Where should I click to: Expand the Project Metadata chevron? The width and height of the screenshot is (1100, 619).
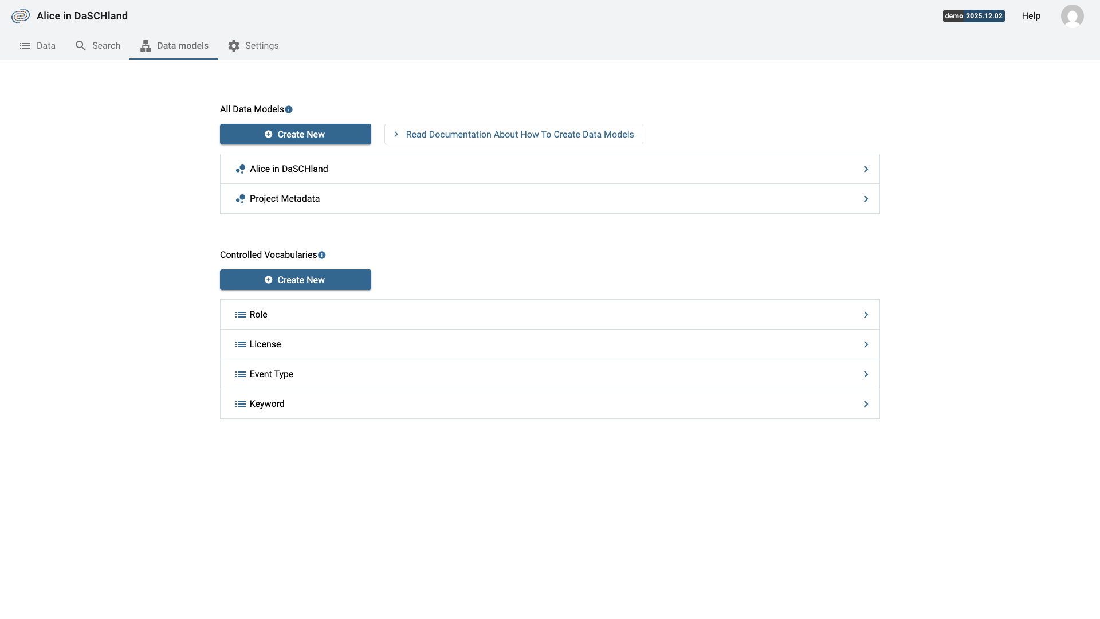[x=866, y=199]
